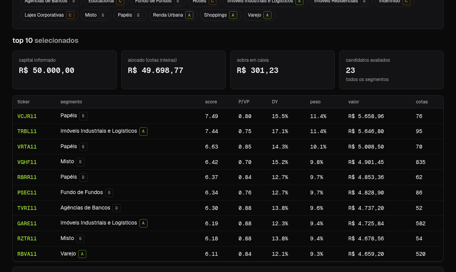Open the VGHF11 ticker link
456x272 pixels.
(27, 162)
